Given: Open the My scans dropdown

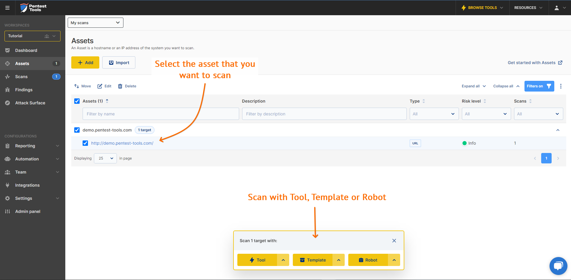Looking at the screenshot, I should (95, 23).
